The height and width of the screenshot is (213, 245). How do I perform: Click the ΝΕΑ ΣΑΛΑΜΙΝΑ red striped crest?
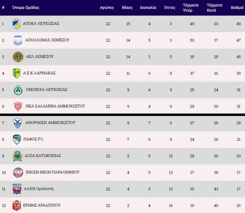[17, 106]
